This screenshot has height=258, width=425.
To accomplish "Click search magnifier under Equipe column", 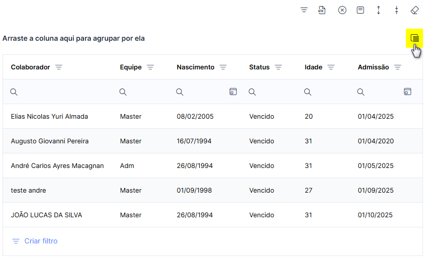I will pos(123,92).
